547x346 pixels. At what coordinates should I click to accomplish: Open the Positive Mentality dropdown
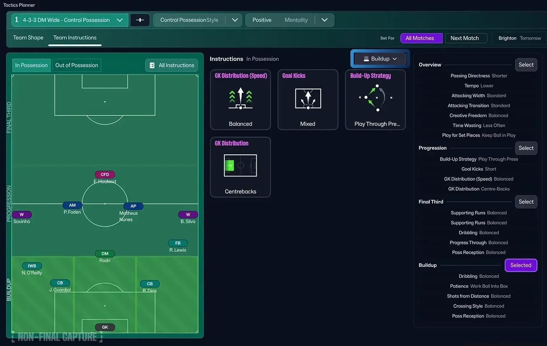pyautogui.click(x=324, y=20)
